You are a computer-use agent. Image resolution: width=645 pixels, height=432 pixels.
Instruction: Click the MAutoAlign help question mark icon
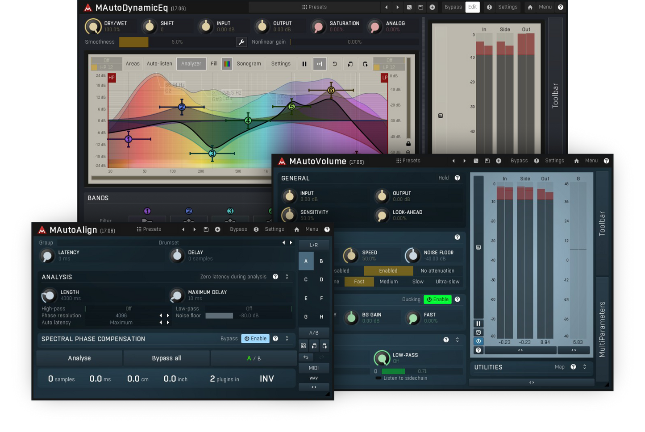coord(327,229)
